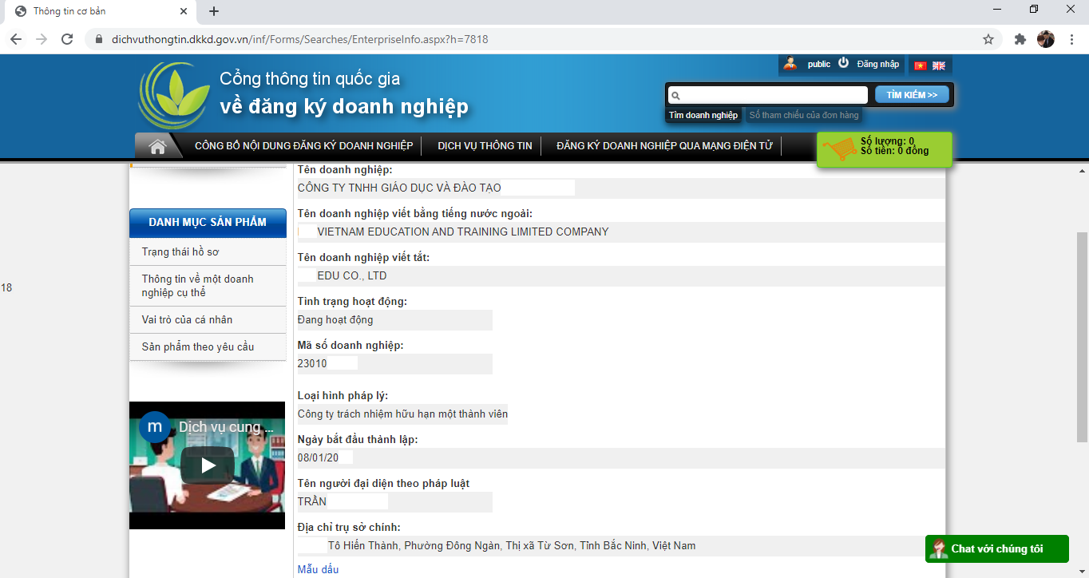1089x578 pixels.
Task: Switch language to Vietnamese flag
Action: tap(920, 65)
